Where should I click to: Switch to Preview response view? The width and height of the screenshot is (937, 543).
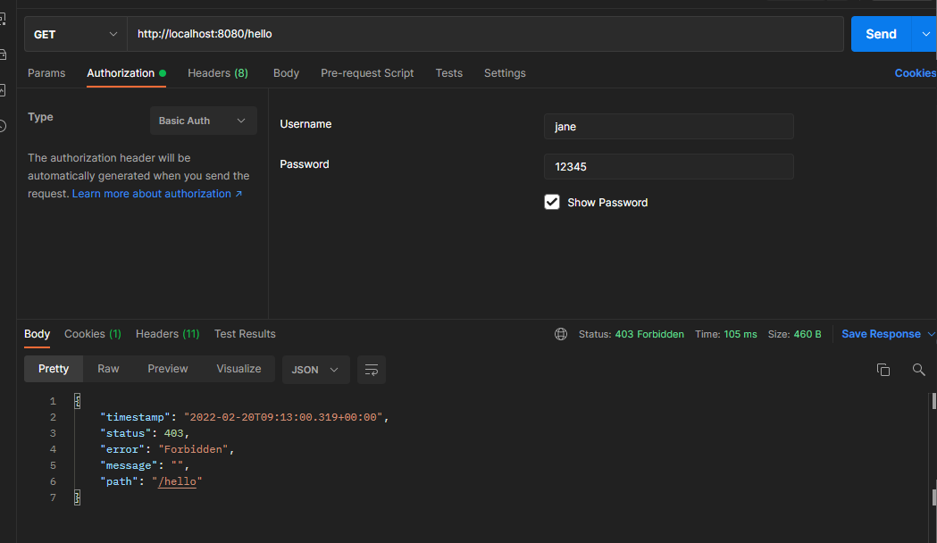click(x=167, y=369)
